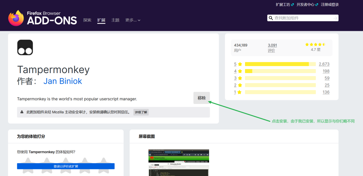Click the 为您的体验打分 heading

click(31, 136)
